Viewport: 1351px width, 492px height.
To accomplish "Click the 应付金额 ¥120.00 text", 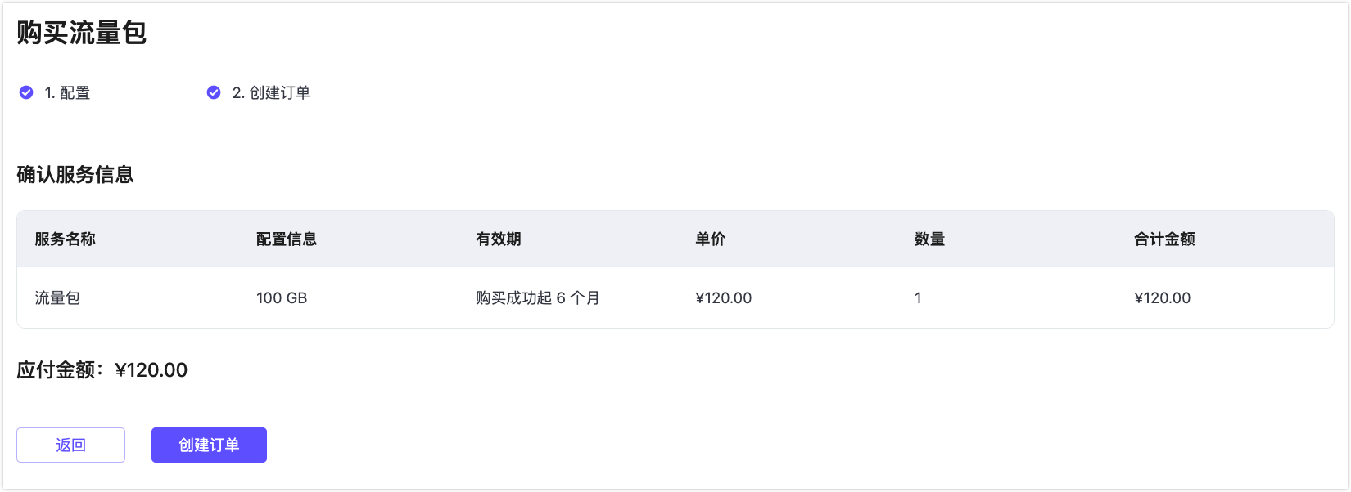I will tap(102, 370).
